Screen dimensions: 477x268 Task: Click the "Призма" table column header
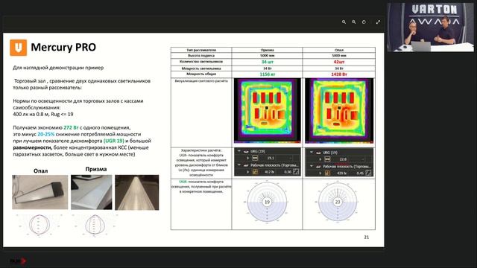(267, 50)
